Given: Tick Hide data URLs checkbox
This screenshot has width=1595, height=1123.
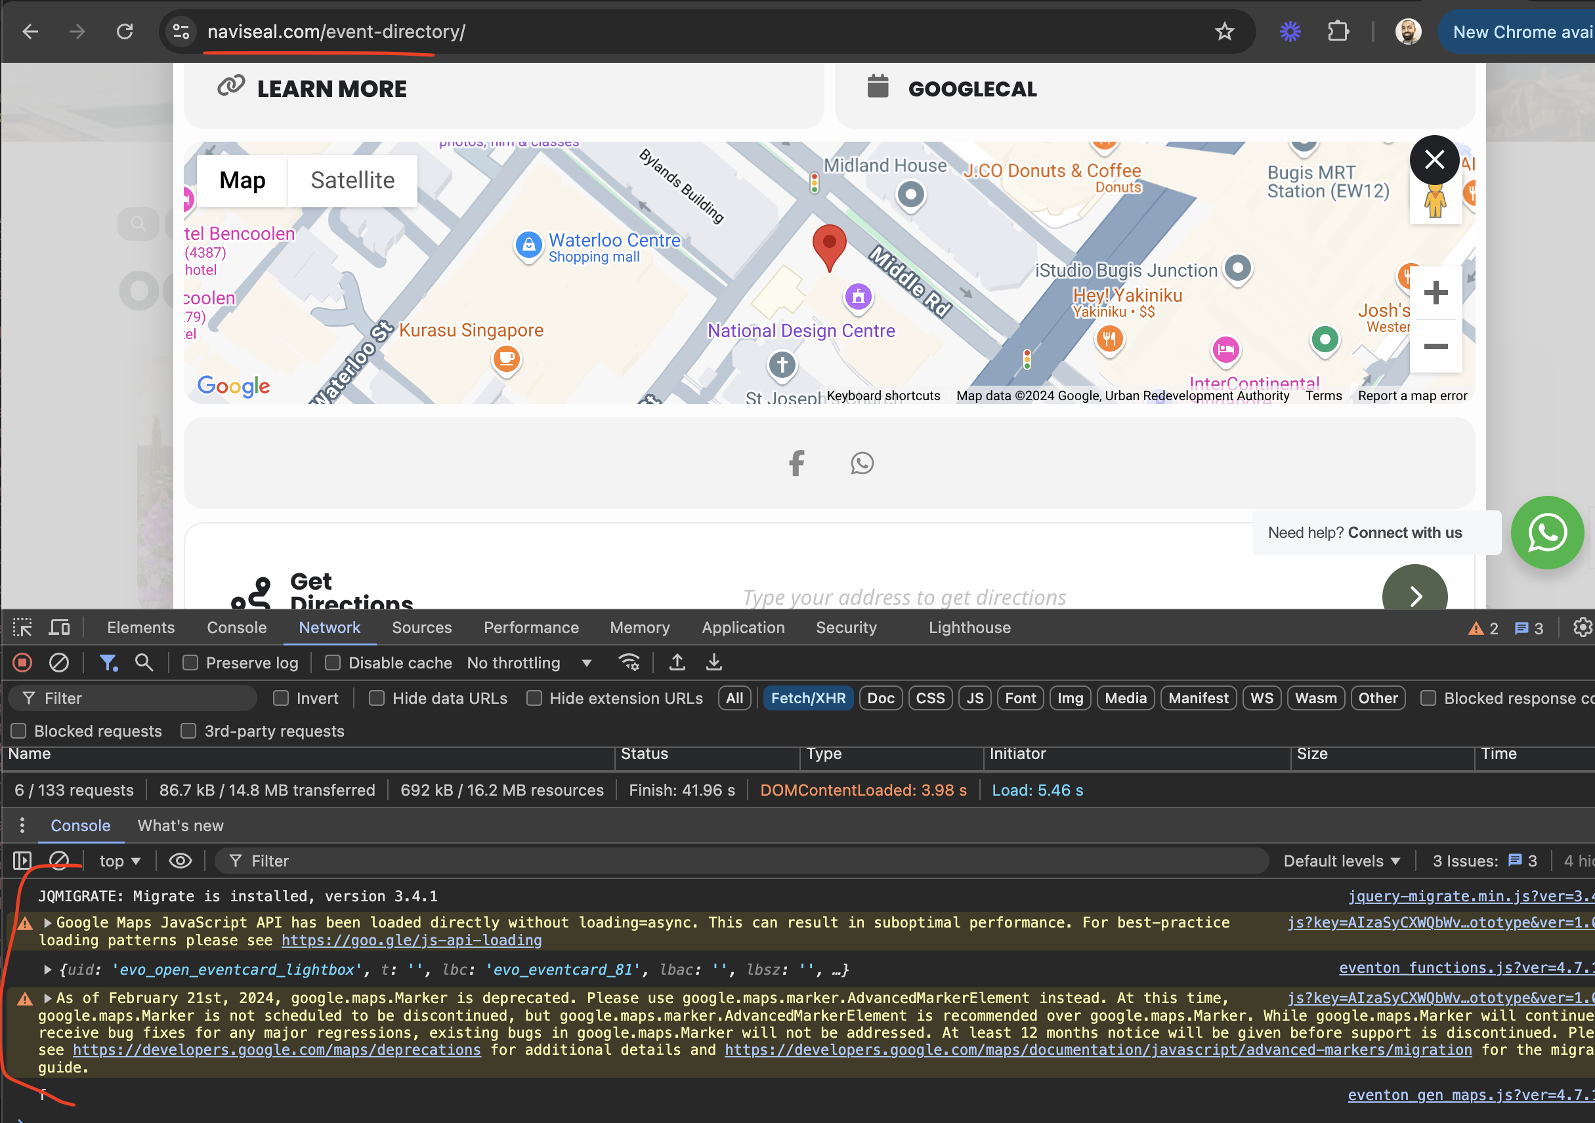Looking at the screenshot, I should 377,699.
